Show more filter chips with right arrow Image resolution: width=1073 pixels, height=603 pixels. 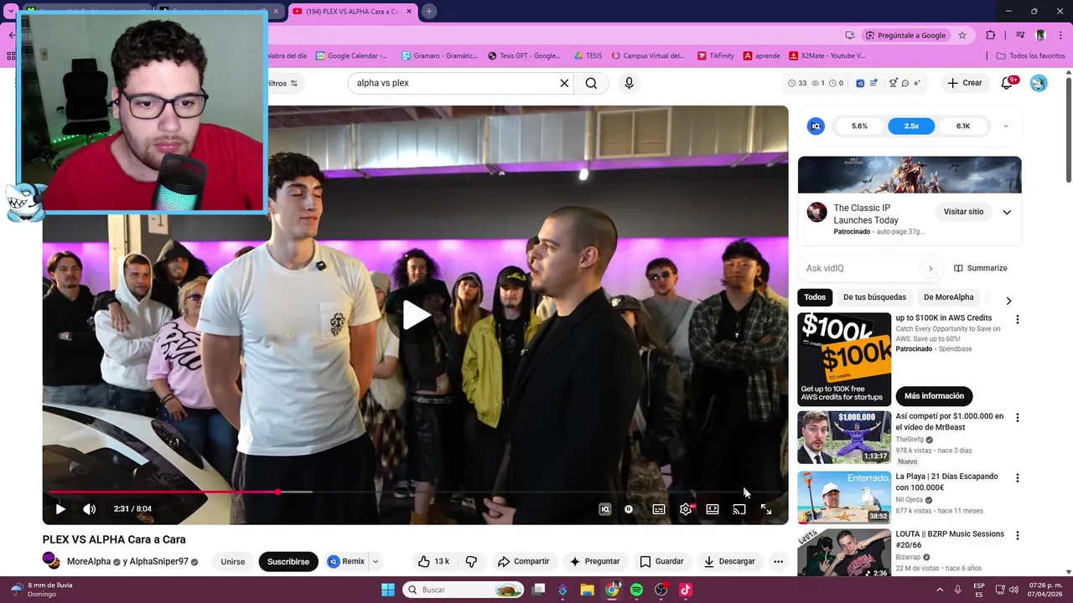(1008, 300)
